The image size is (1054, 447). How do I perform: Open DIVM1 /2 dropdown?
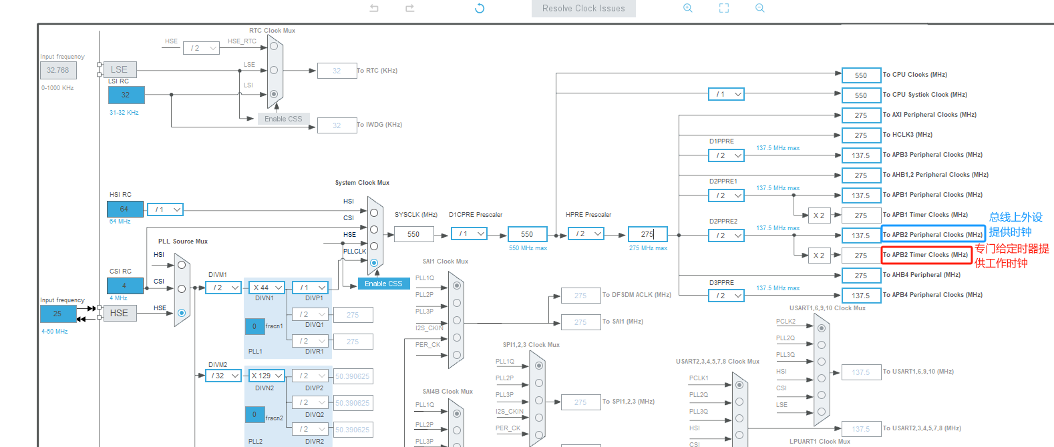pyautogui.click(x=223, y=288)
